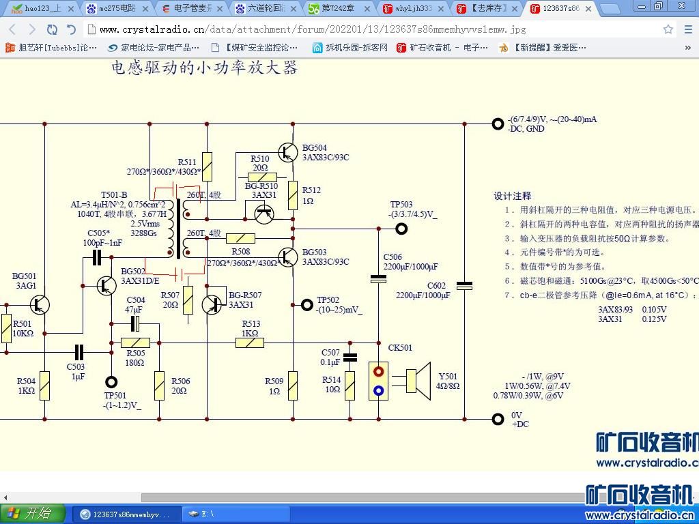The image size is (699, 524).
Task: Click the BG501 3AG1 transistor label
Action: click(x=25, y=280)
